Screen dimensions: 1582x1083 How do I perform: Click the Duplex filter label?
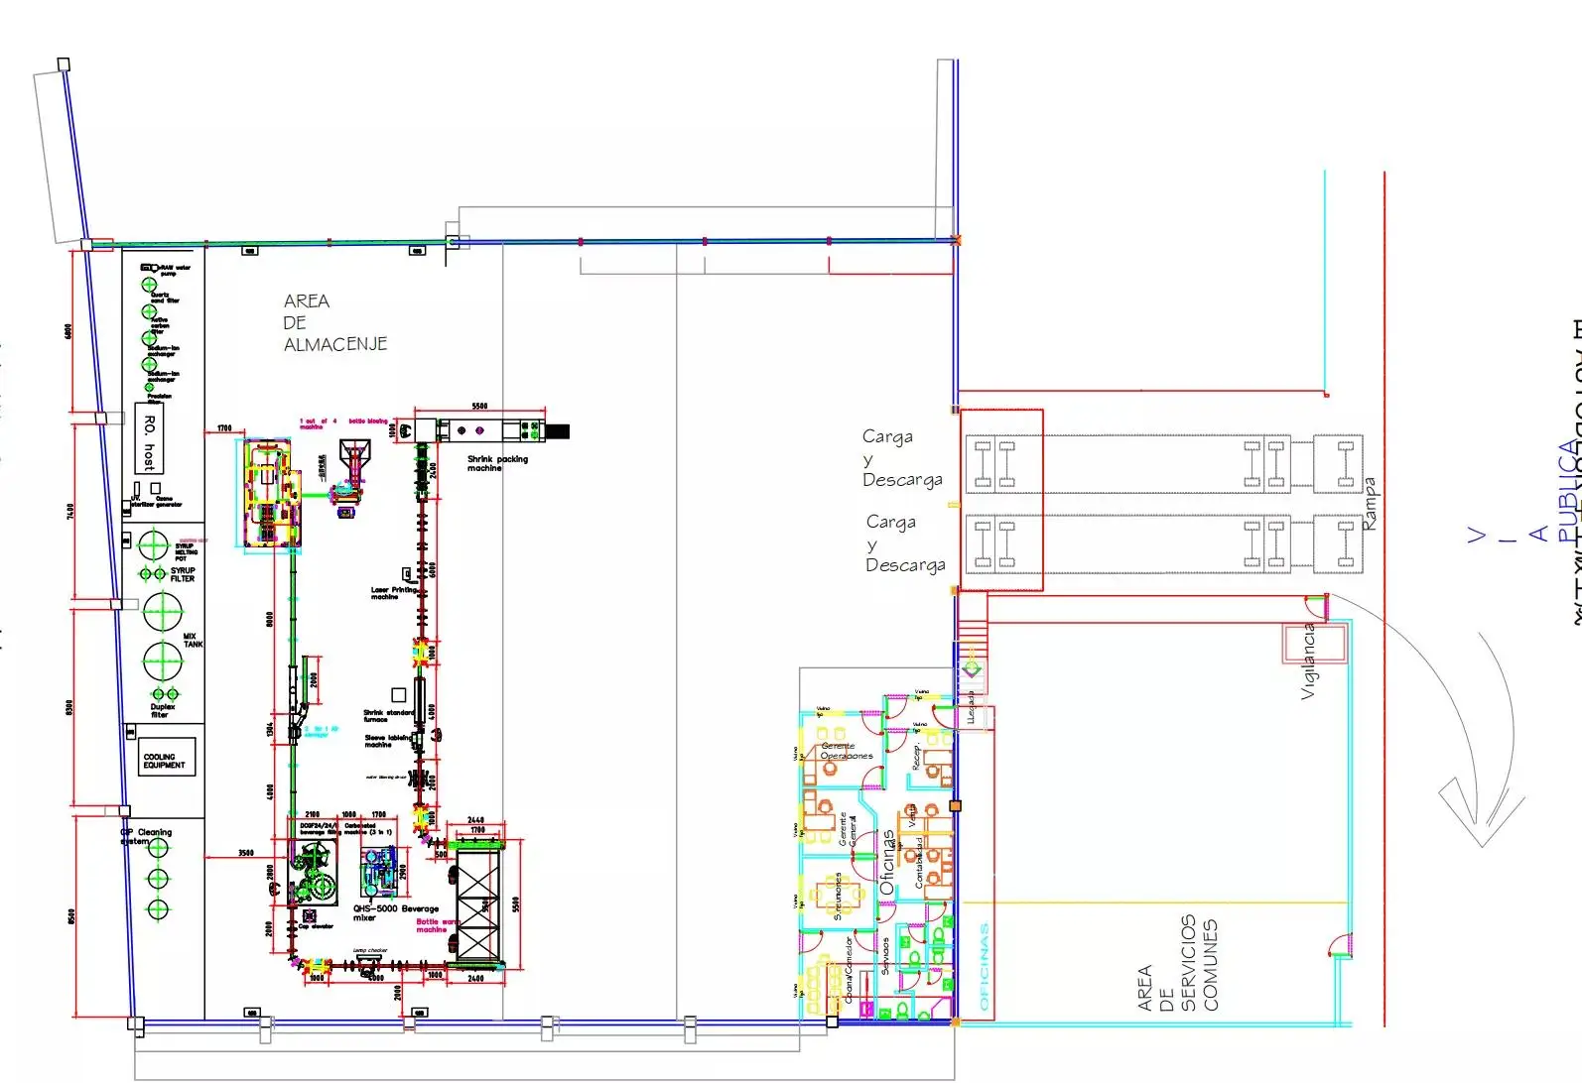163,710
